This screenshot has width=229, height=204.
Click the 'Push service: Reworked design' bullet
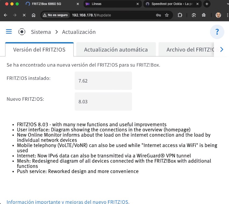point(78,171)
